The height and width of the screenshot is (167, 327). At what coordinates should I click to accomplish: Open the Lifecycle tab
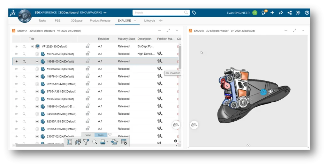click(x=149, y=21)
